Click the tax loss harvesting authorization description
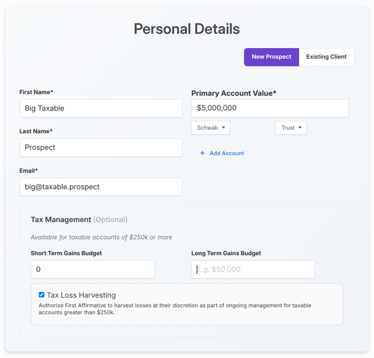The image size is (374, 358). pos(175,309)
